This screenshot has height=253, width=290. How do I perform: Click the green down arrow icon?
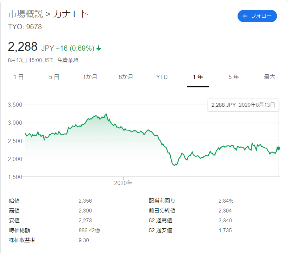point(99,48)
